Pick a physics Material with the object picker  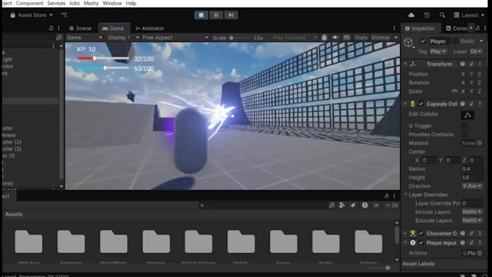[x=480, y=143]
